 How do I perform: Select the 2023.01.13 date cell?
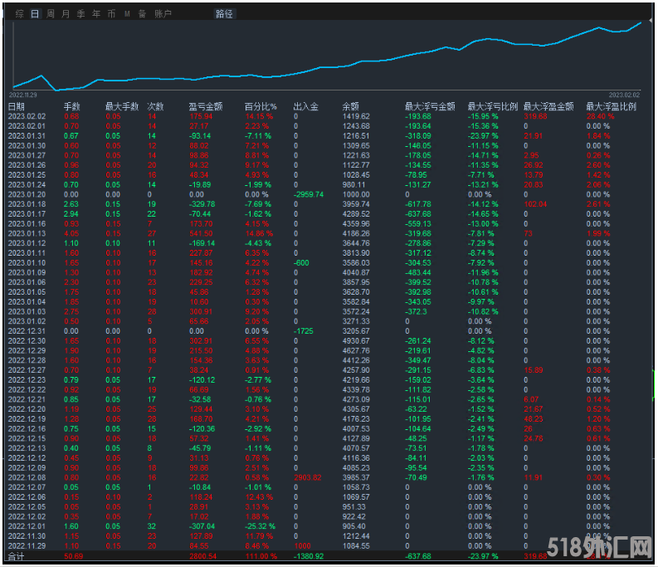[27, 233]
